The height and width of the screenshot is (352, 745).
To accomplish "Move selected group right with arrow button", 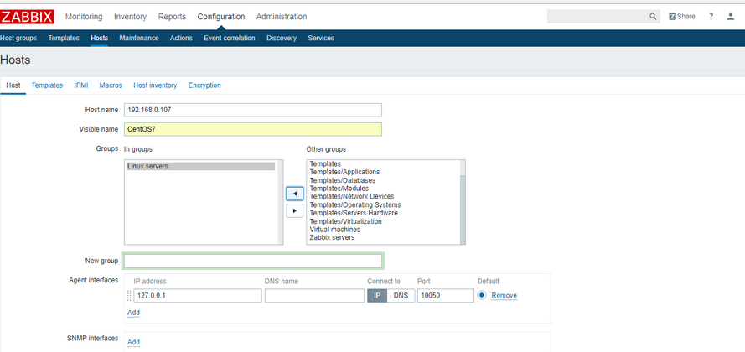I will click(295, 210).
